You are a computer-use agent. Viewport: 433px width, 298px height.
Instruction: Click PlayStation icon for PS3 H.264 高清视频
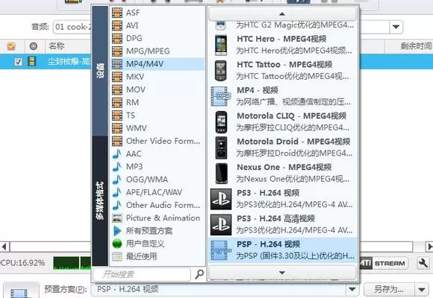point(221,225)
